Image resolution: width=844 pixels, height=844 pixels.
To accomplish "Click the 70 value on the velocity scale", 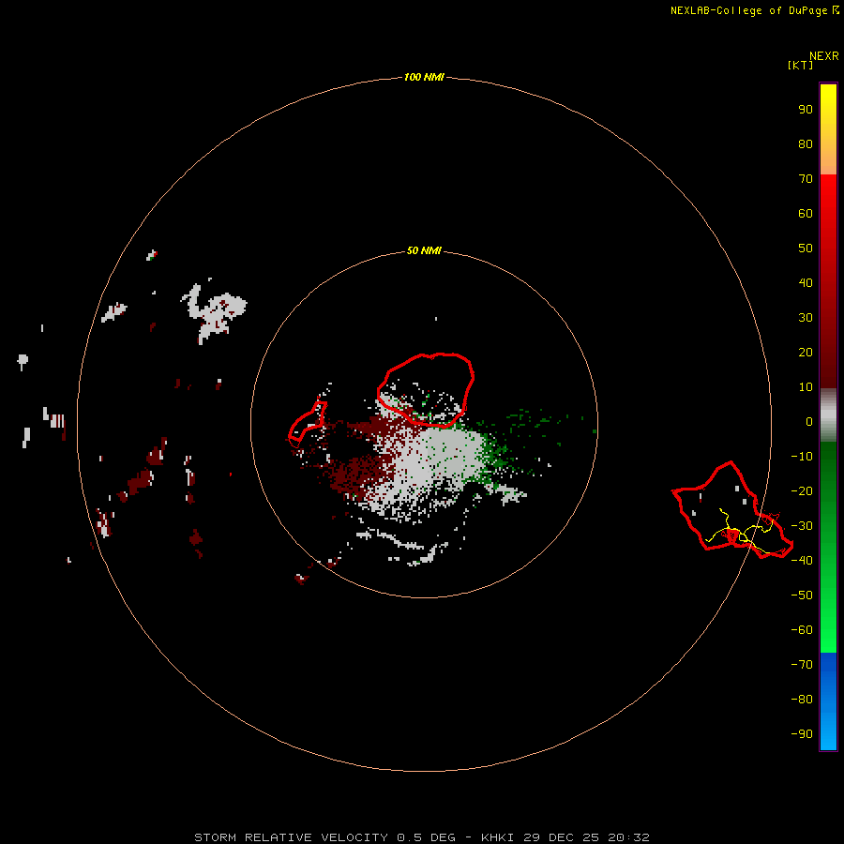I will (x=806, y=179).
